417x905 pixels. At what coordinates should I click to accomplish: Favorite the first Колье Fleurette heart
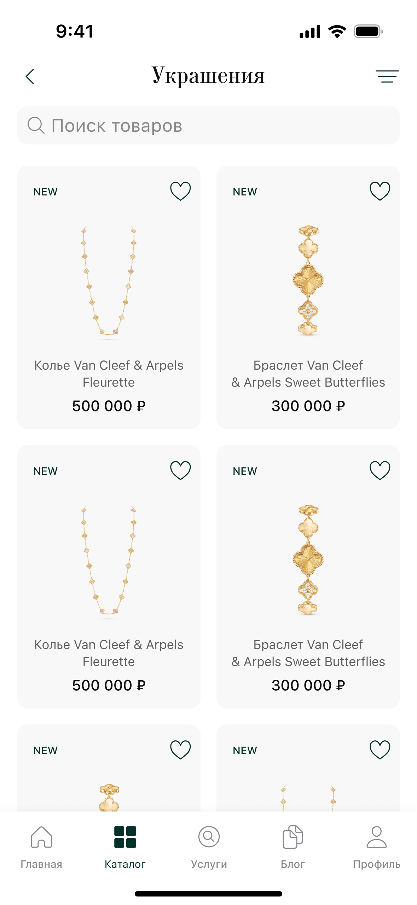tap(181, 191)
